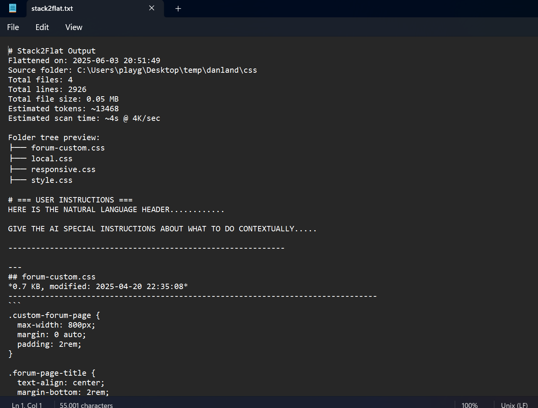Click the Source folder path line

pos(132,70)
